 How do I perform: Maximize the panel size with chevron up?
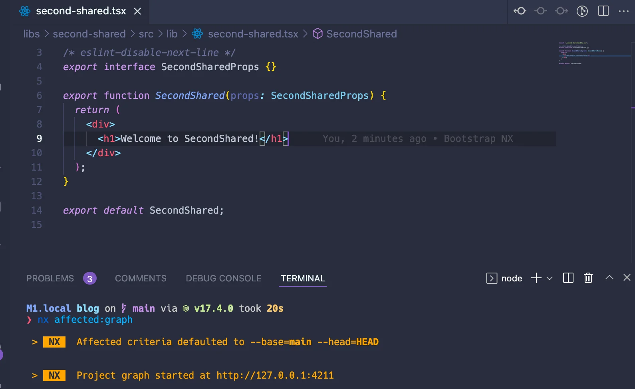(x=609, y=277)
